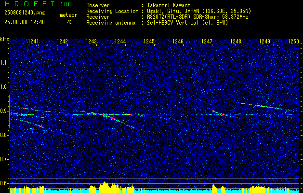This screenshot has width=303, height=193.
Task: Click time marker 1245
Action: click(149, 41)
